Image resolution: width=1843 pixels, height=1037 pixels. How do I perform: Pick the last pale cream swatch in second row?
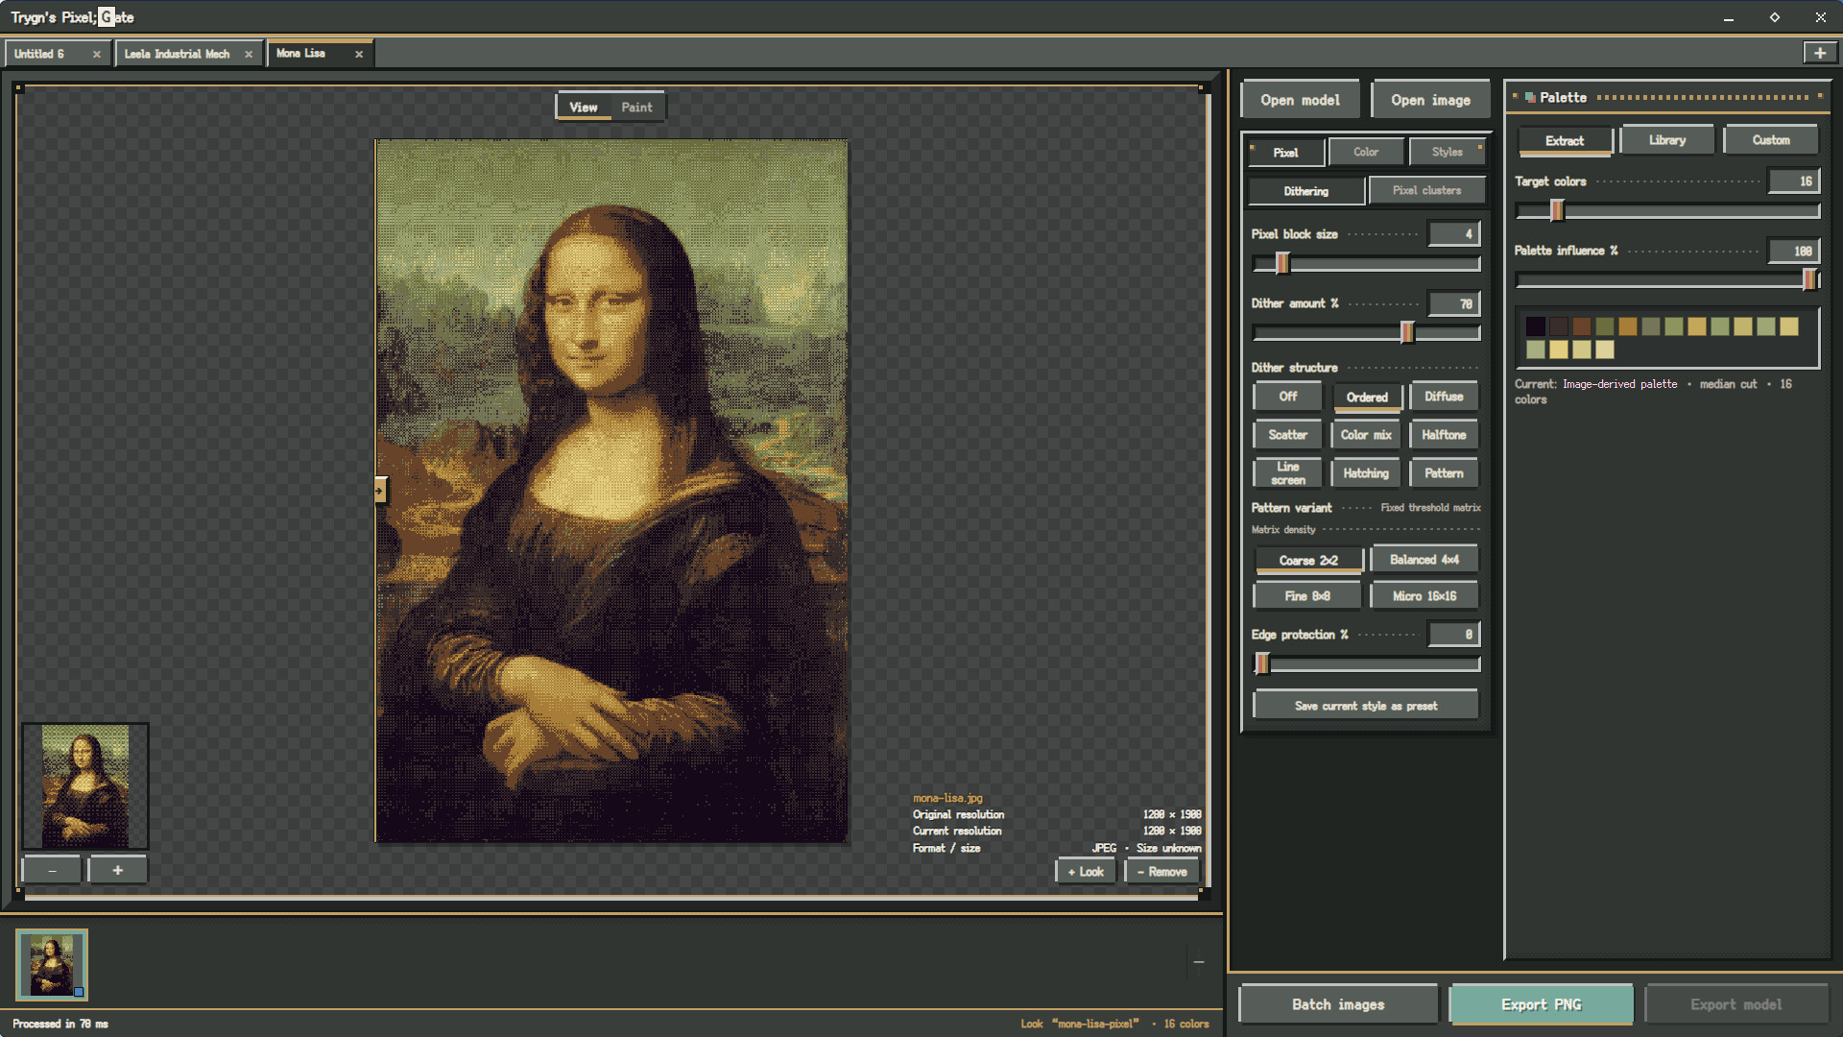pyautogui.click(x=1605, y=350)
